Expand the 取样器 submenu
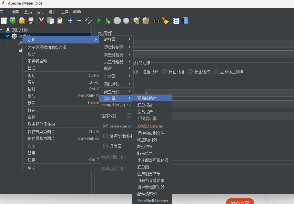This screenshot has width=294, height=204. click(116, 39)
